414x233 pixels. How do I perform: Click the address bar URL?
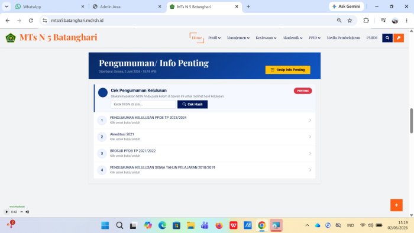tap(77, 20)
